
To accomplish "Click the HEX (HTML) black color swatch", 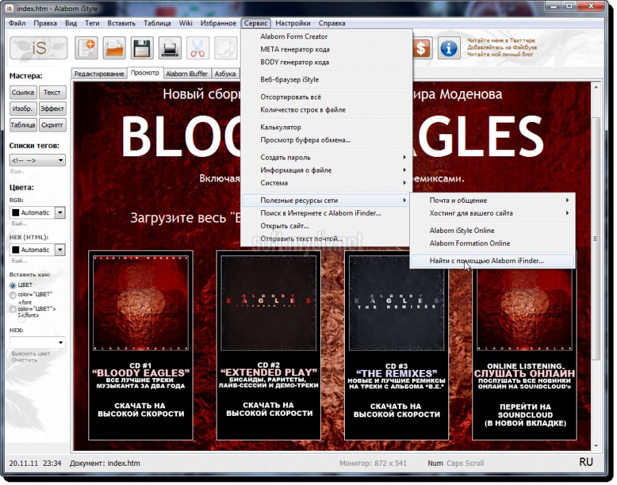I will pos(15,249).
